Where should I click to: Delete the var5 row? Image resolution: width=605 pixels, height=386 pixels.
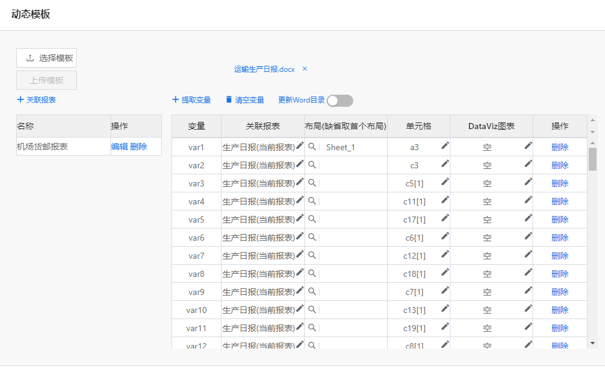(x=560, y=220)
